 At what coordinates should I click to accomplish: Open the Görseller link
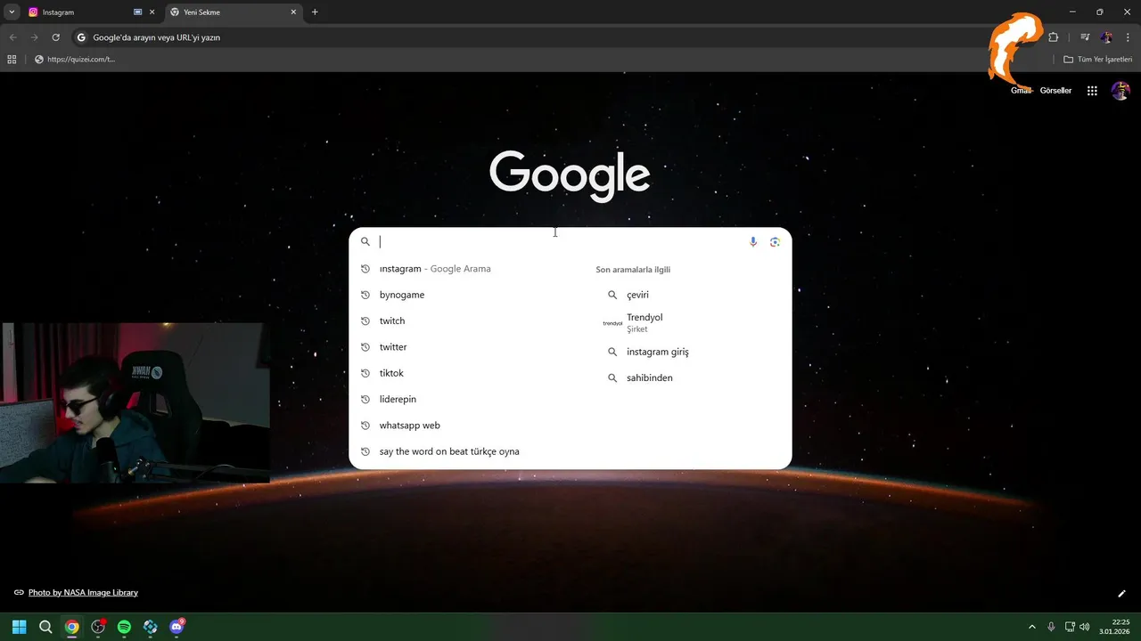click(x=1055, y=91)
